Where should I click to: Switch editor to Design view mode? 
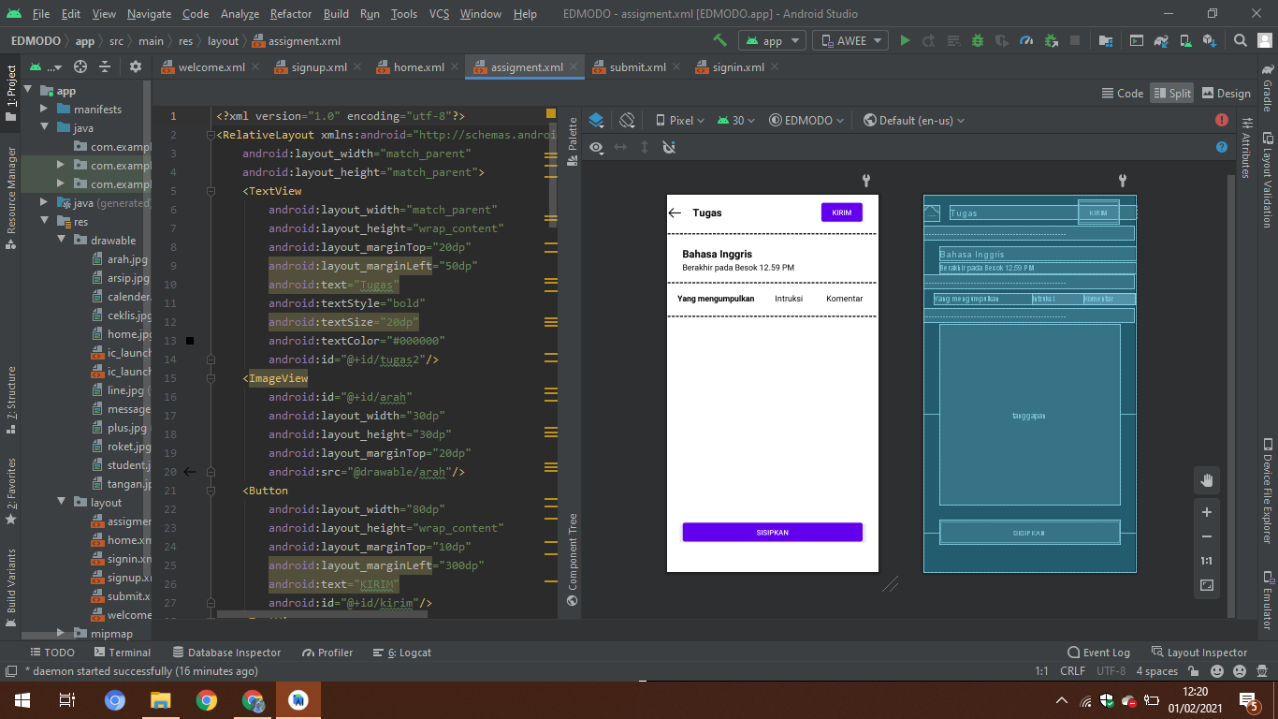tap(1226, 93)
